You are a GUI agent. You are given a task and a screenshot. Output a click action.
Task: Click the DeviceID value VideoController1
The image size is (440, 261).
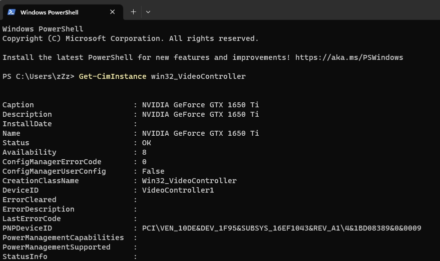(x=178, y=190)
